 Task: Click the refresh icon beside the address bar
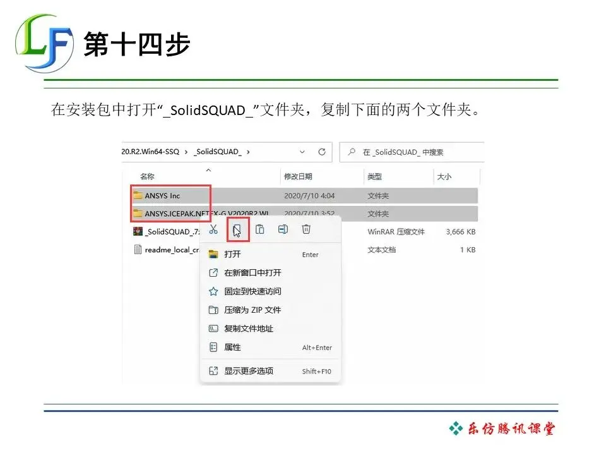321,152
